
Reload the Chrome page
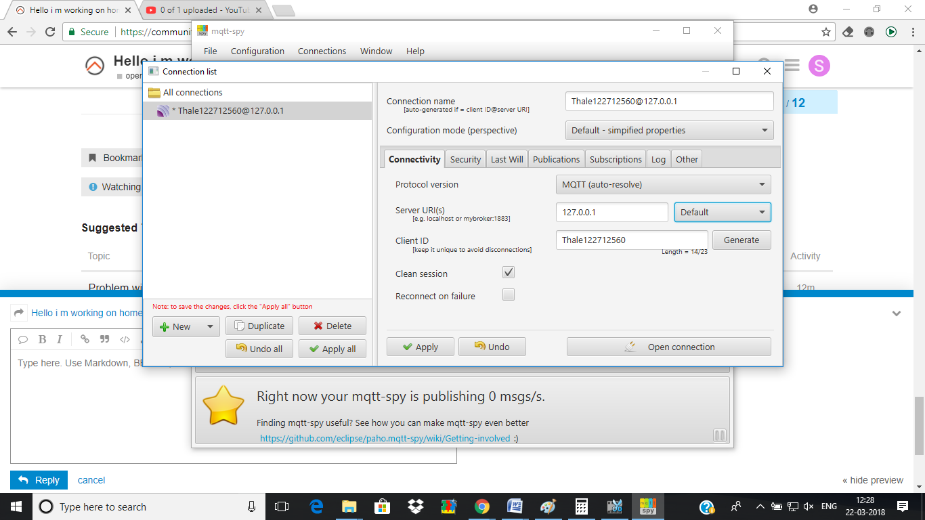50,32
